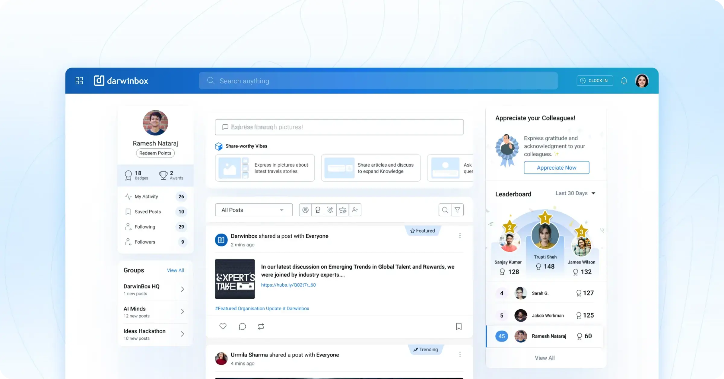Open the All Posts dropdown

254,210
